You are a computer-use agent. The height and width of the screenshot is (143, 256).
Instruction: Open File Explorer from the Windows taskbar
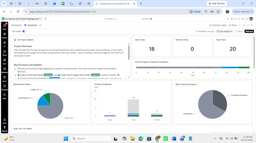coord(133,139)
